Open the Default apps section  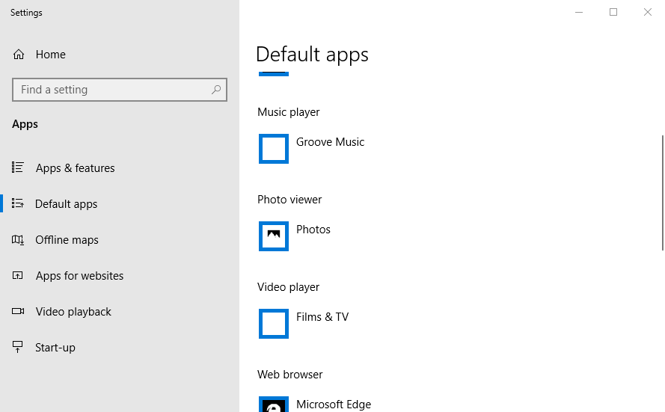point(66,204)
